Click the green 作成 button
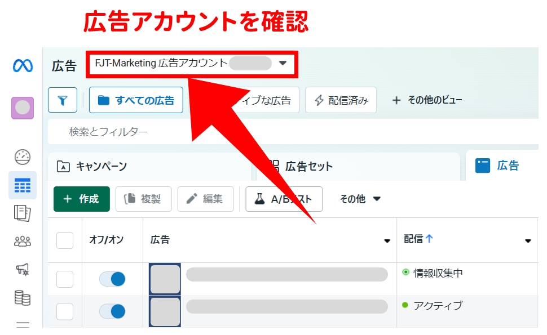 click(82, 199)
